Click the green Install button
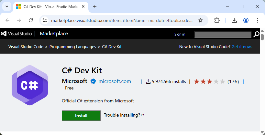265x135 pixels. click(x=81, y=116)
